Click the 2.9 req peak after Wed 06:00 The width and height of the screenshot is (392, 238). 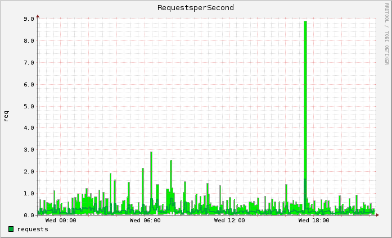point(151,183)
